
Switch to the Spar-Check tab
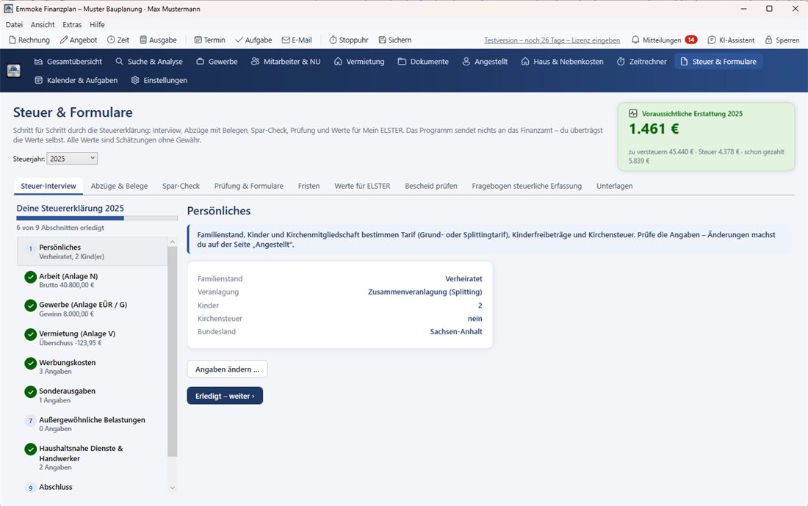[x=181, y=186]
